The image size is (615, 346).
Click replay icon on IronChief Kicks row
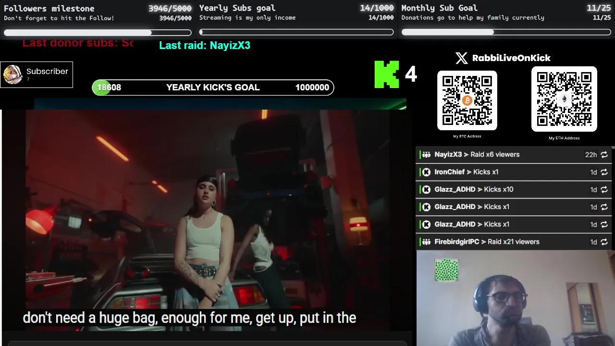click(604, 172)
